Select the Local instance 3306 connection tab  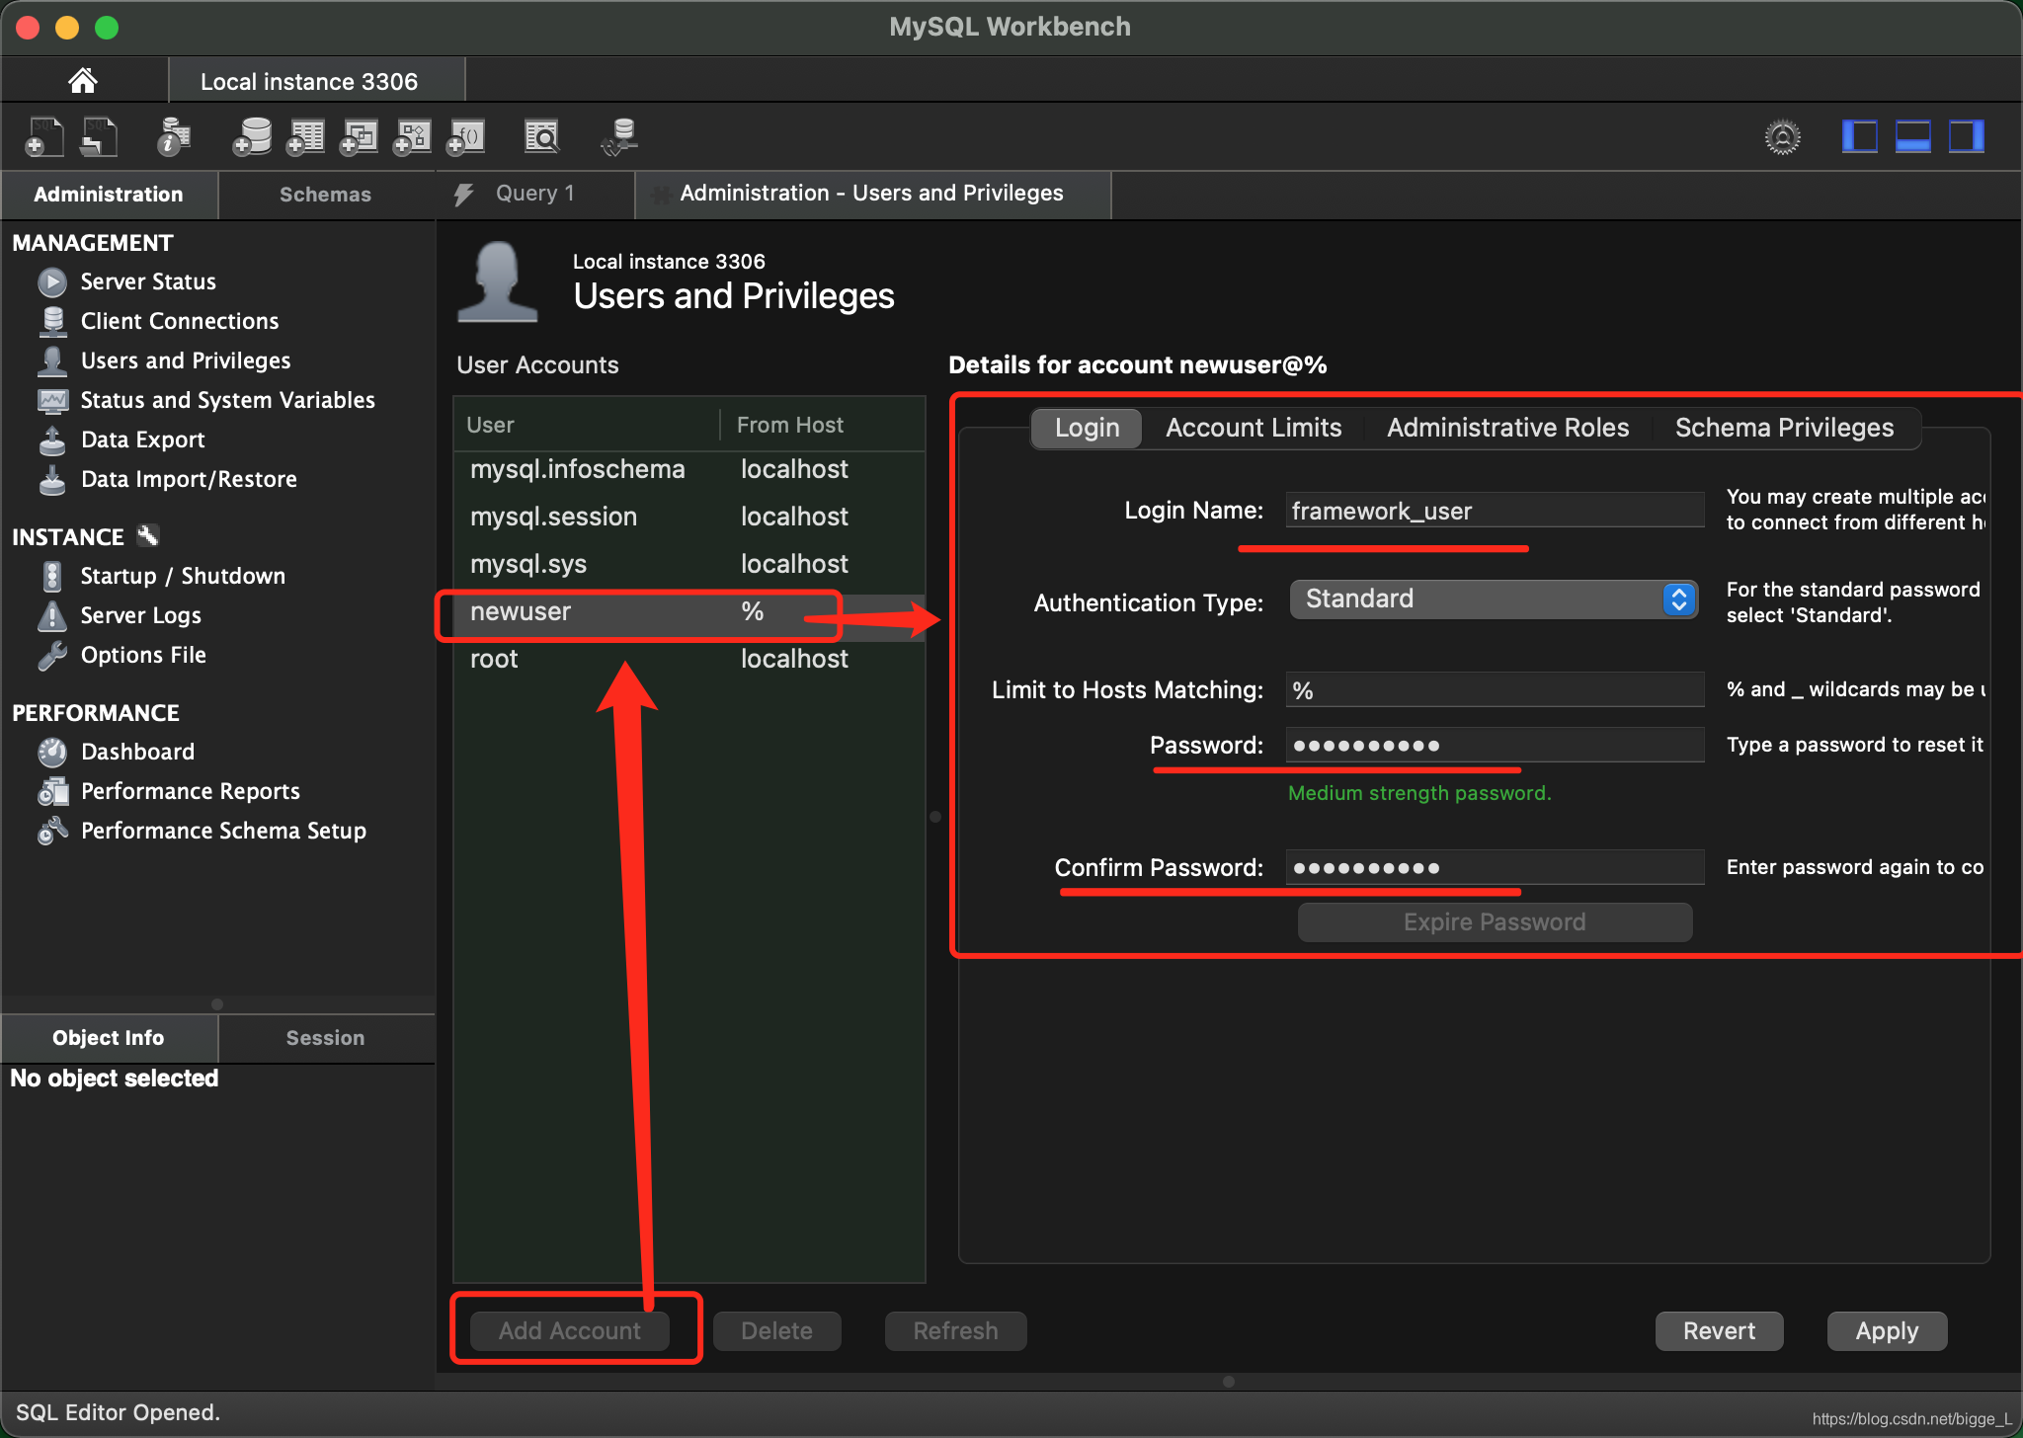point(309,81)
